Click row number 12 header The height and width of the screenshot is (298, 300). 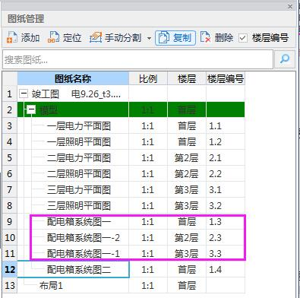tap(10, 270)
